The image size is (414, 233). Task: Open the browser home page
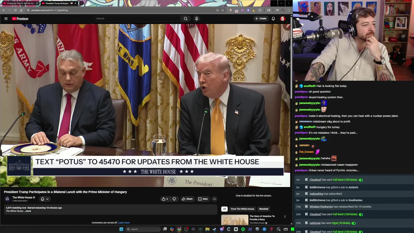click(21, 10)
